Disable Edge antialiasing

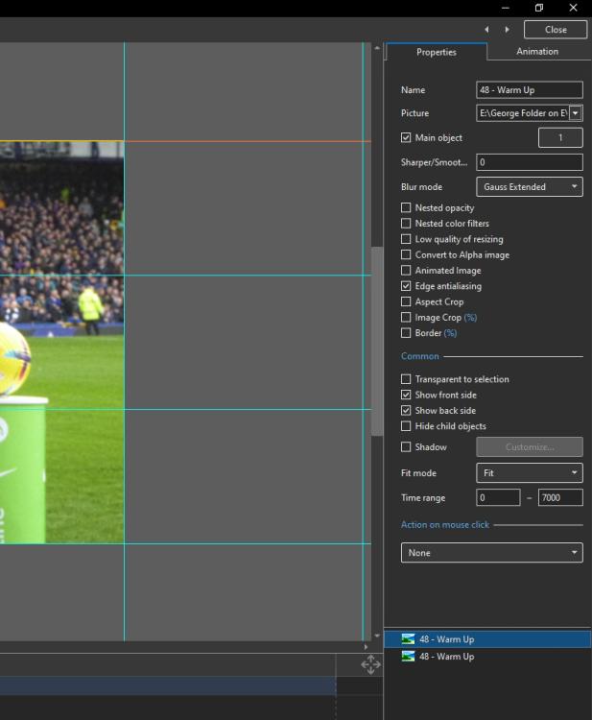[x=406, y=286]
